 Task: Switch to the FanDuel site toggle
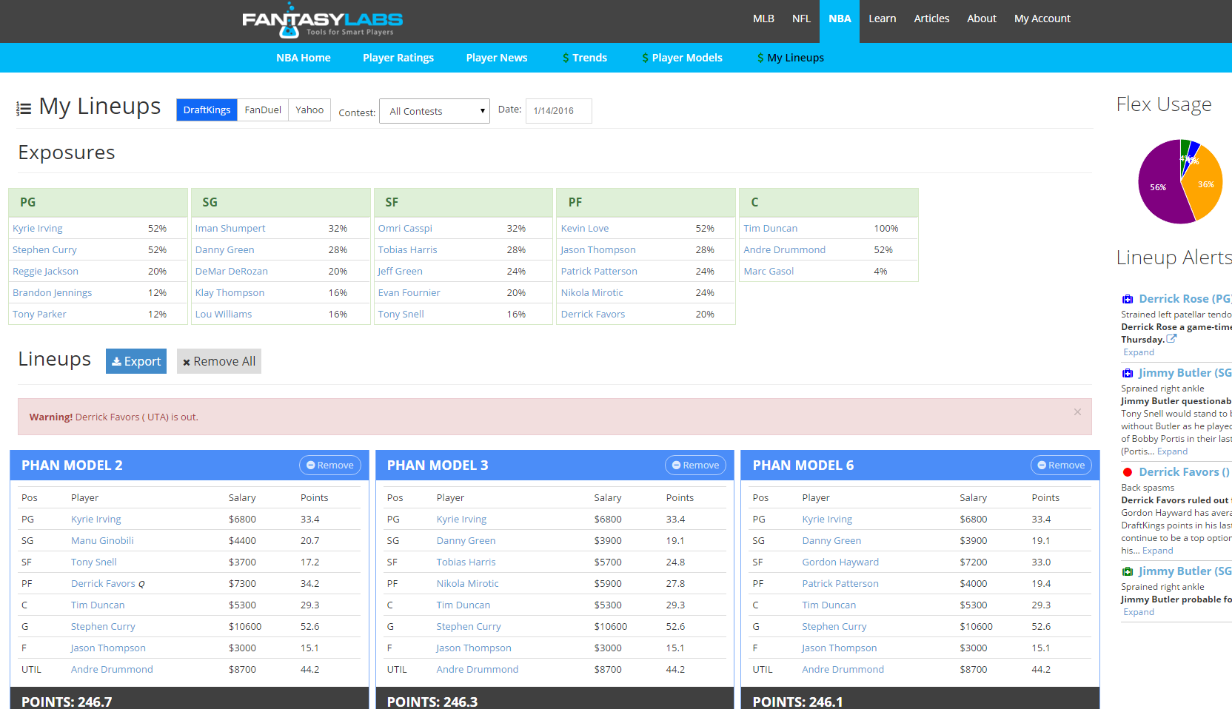[x=263, y=110]
